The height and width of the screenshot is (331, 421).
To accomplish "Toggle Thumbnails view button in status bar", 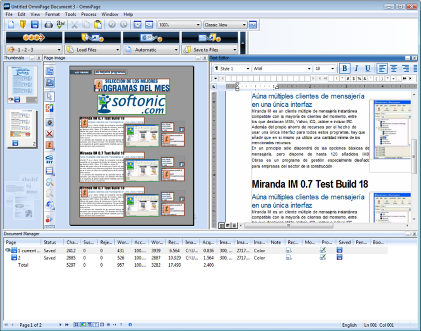I will click(76, 324).
